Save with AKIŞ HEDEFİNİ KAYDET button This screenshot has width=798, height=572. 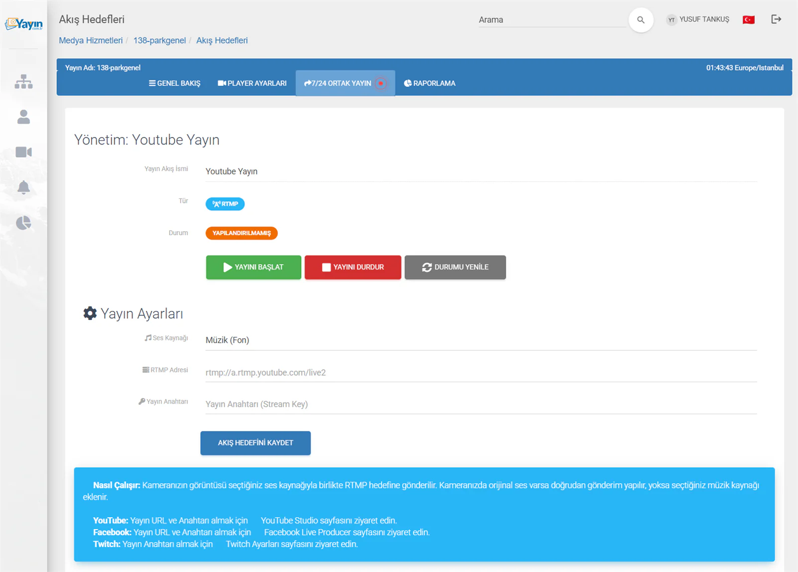255,443
